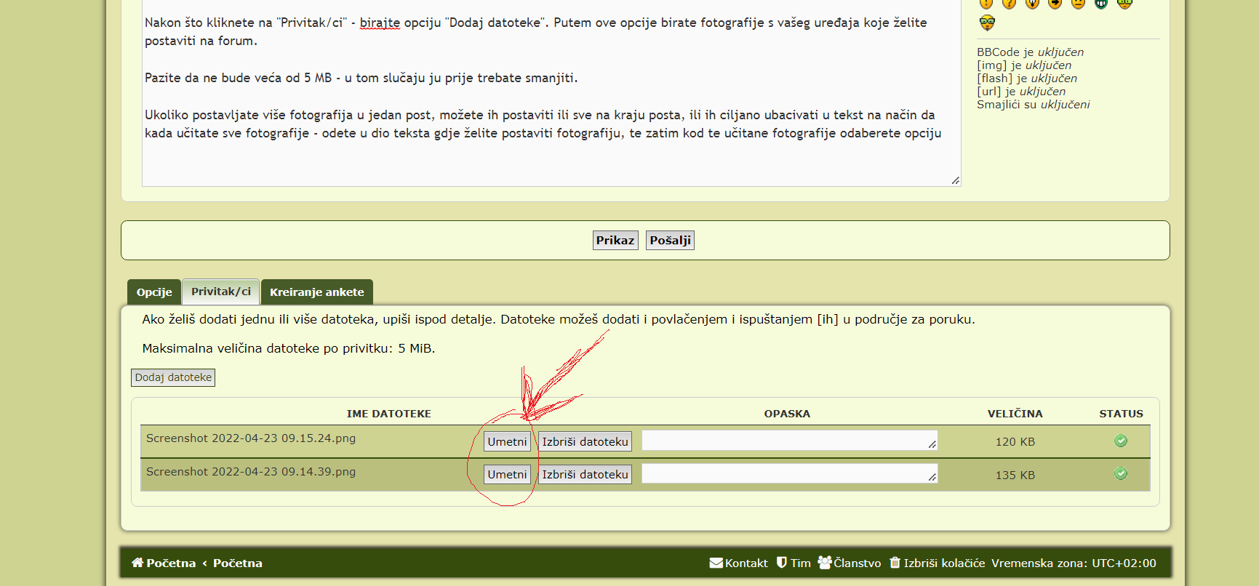1259x586 pixels.
Task: Open the Kreiranje ankete tab
Action: (x=316, y=292)
